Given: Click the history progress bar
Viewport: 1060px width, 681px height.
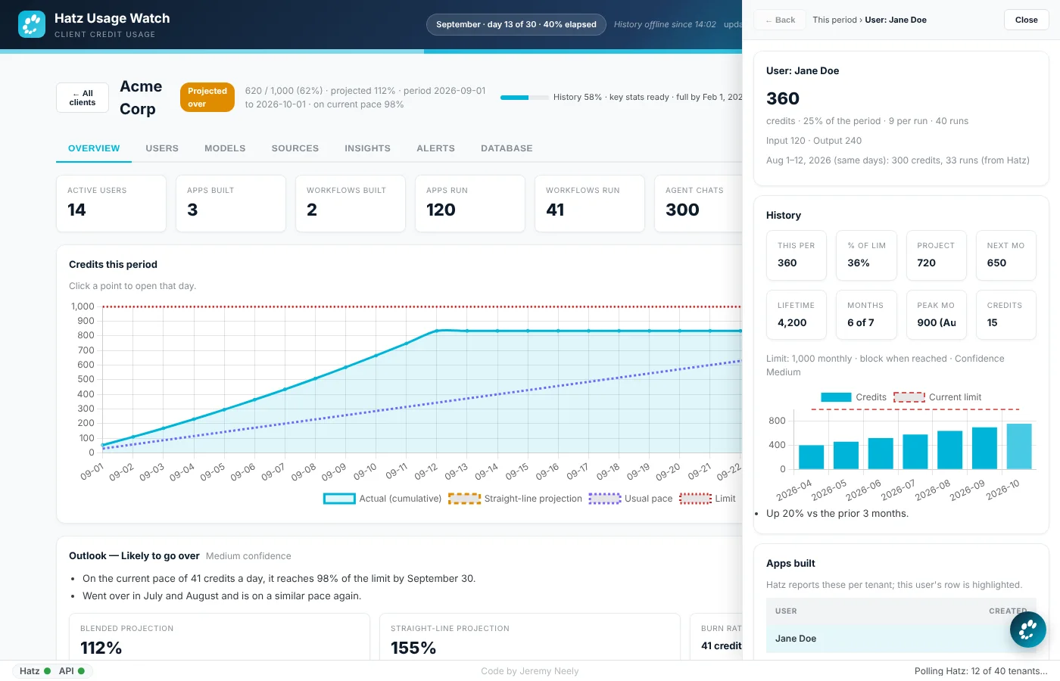Looking at the screenshot, I should [x=525, y=97].
